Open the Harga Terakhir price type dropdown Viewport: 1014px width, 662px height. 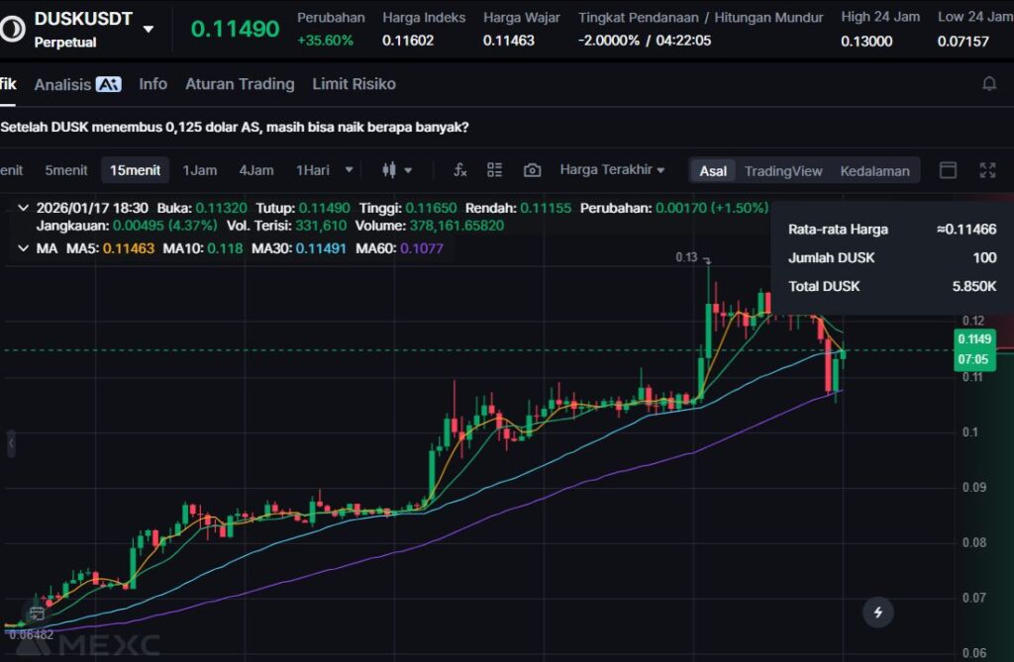612,170
